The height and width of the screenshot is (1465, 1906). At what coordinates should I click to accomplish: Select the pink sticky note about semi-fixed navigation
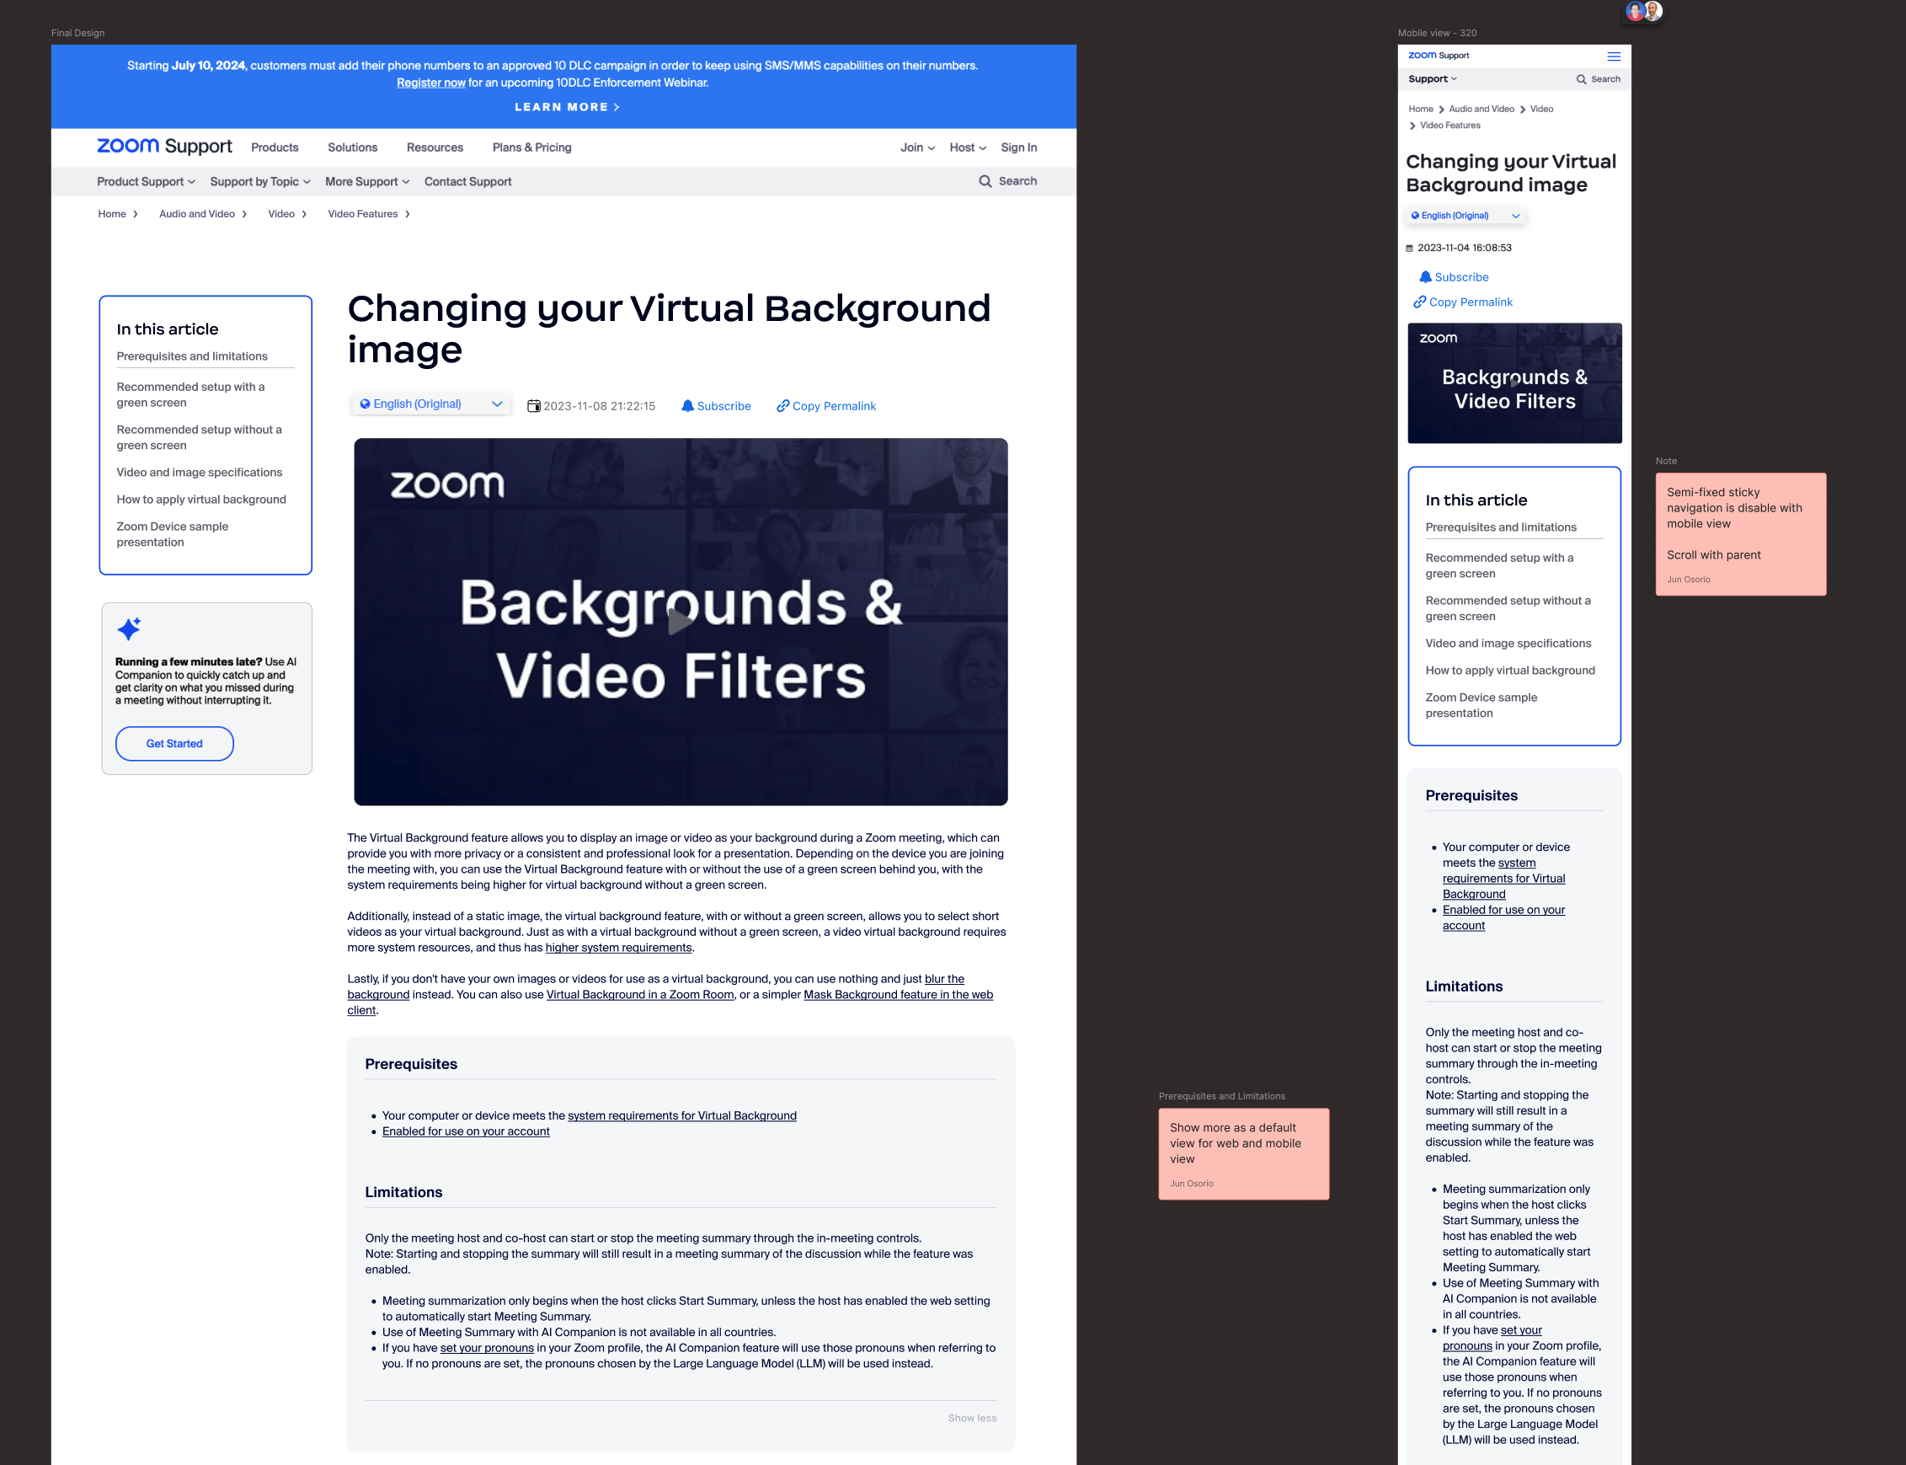coord(1739,532)
